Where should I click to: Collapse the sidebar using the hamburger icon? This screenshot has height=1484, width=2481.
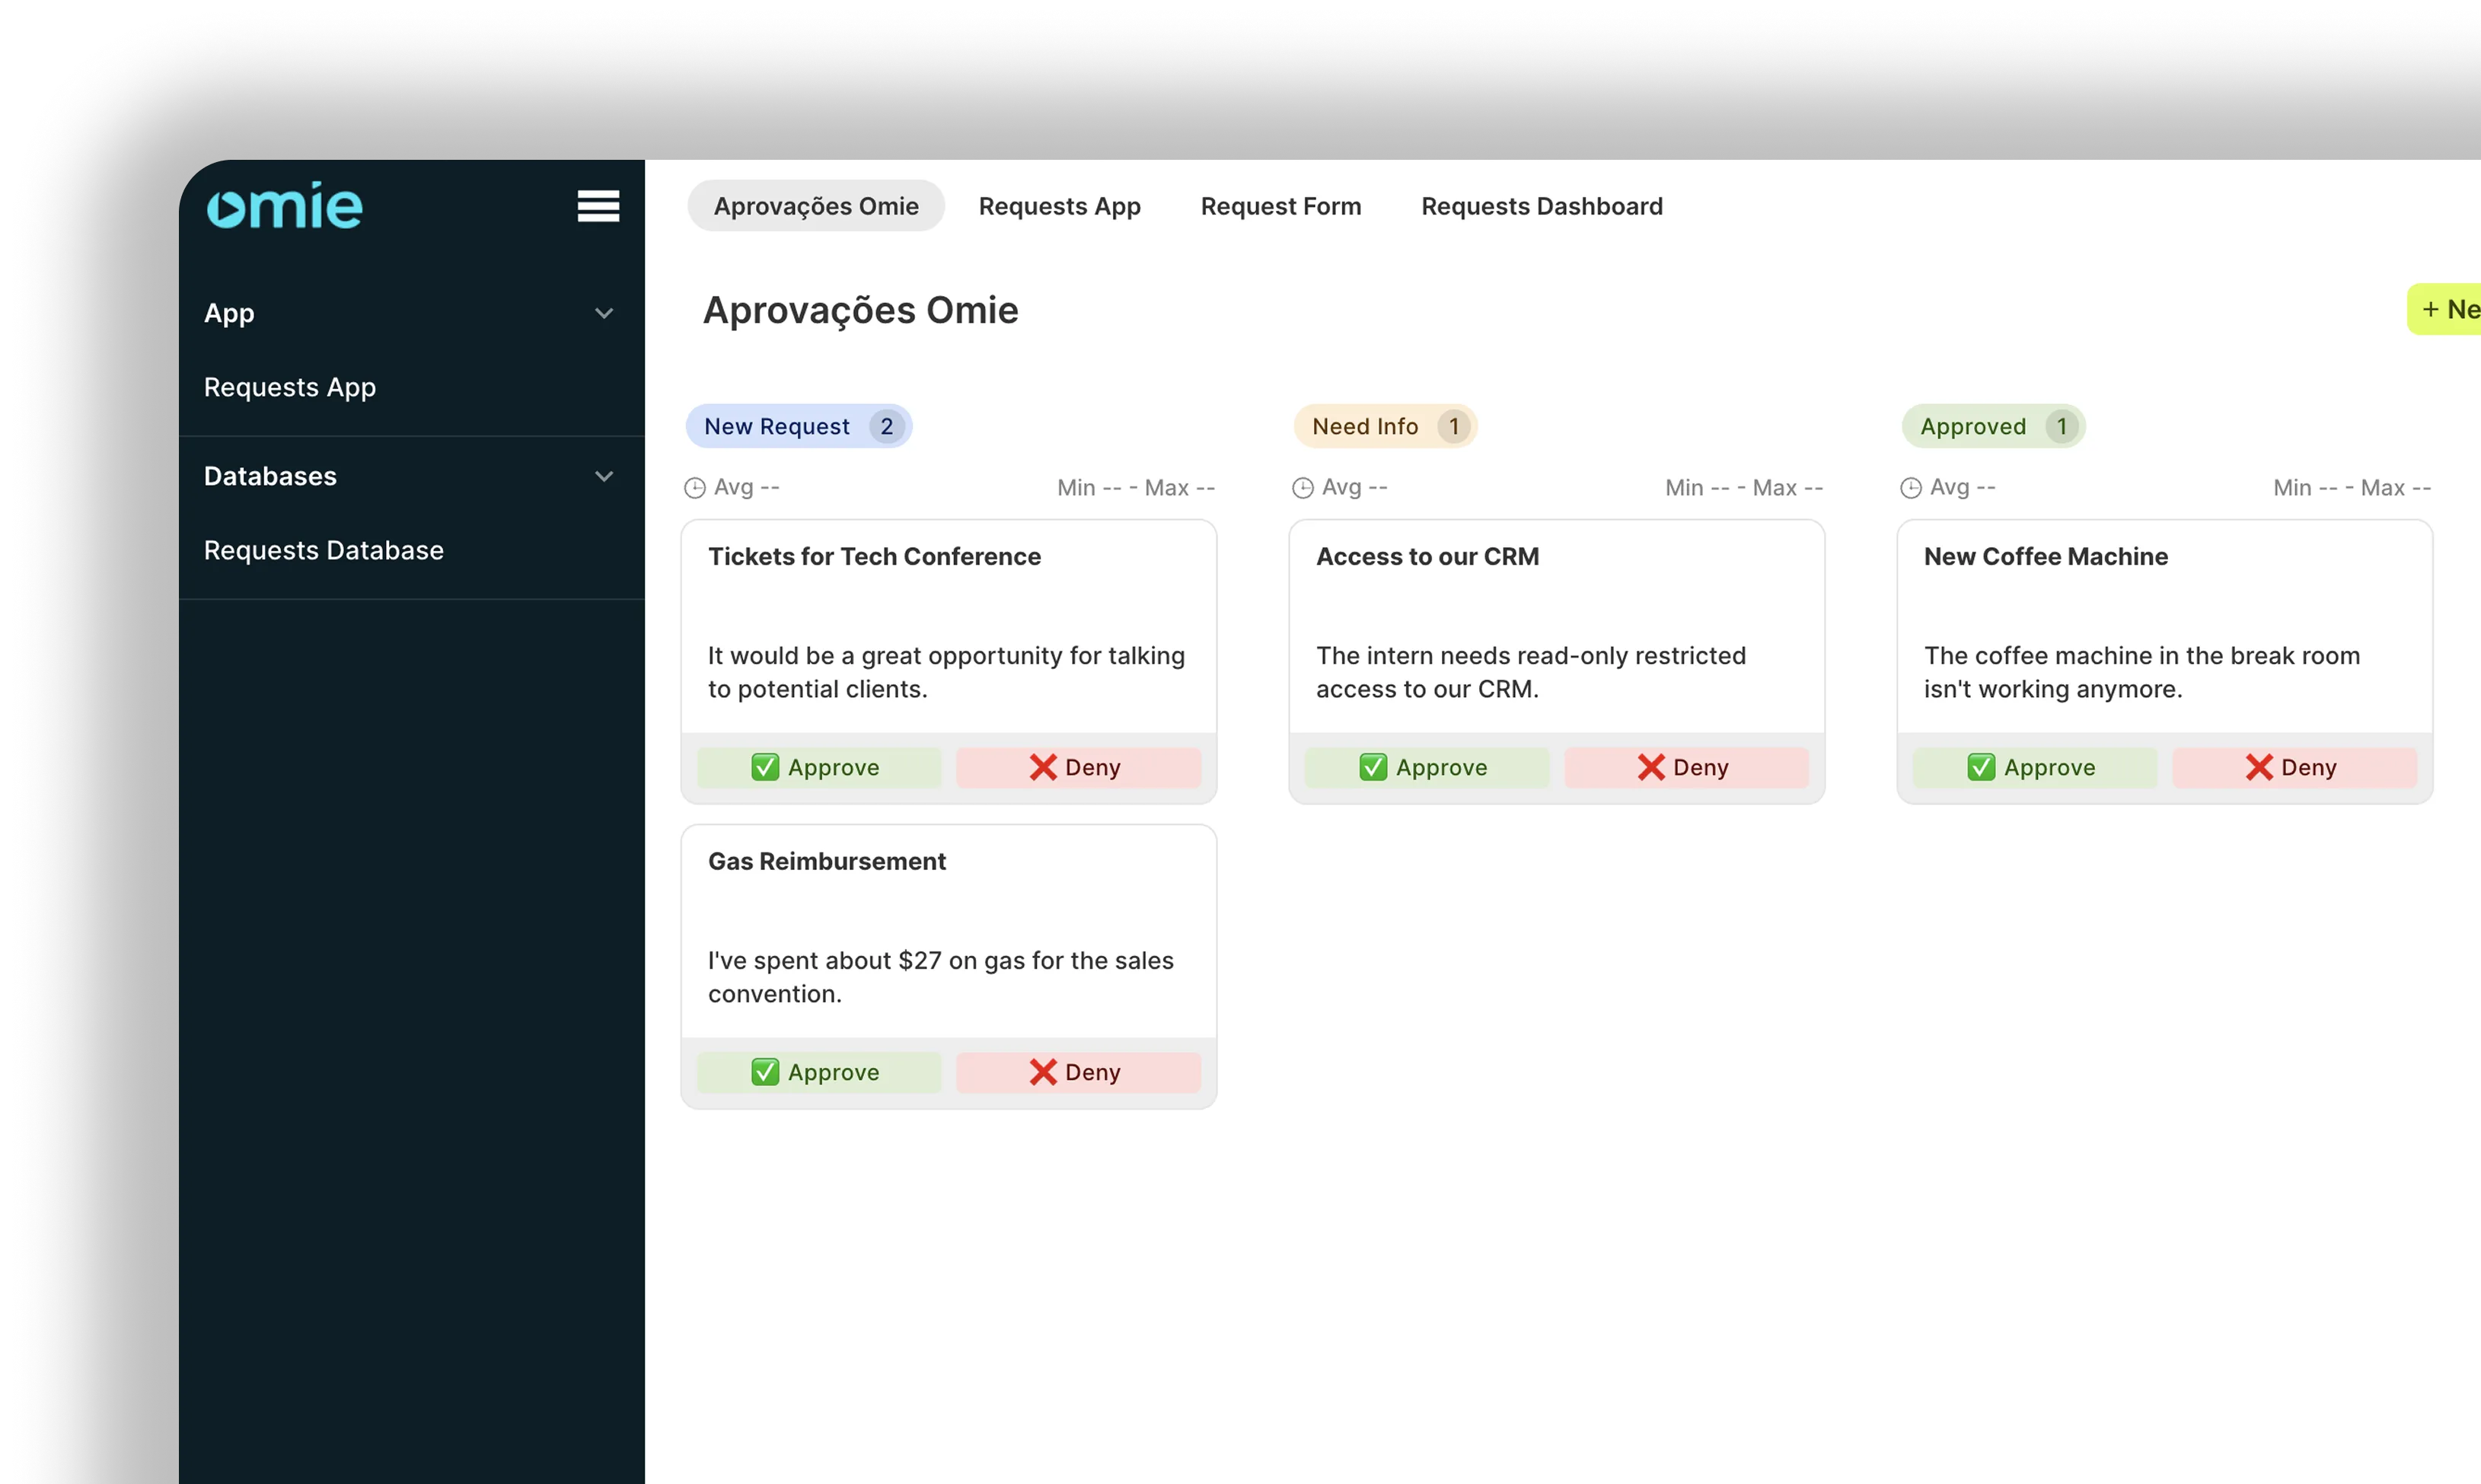point(598,205)
